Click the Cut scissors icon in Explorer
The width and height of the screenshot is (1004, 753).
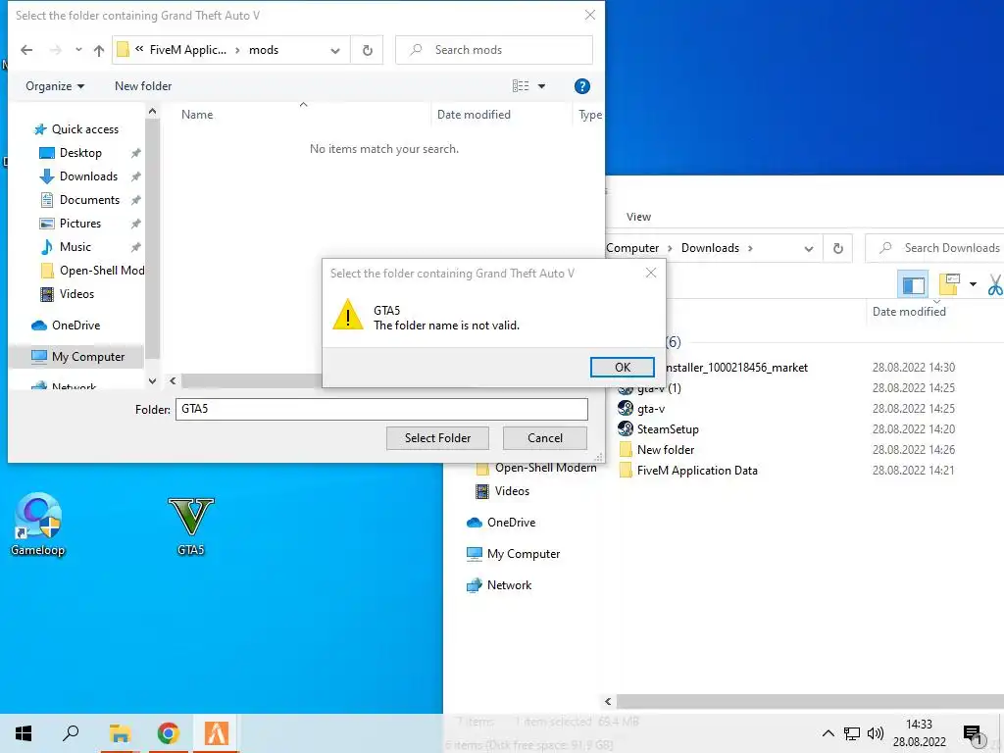click(x=995, y=284)
